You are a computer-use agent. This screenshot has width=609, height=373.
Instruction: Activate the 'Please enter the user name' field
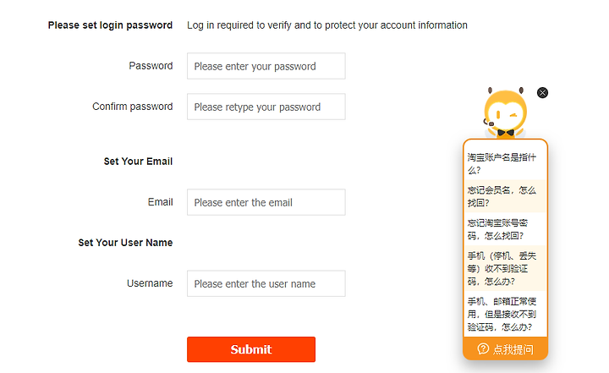click(x=266, y=283)
